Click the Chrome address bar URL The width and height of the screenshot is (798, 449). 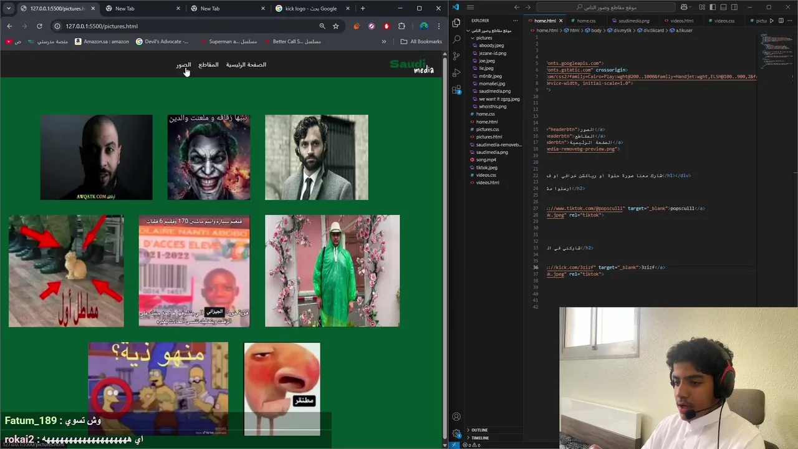click(x=102, y=26)
